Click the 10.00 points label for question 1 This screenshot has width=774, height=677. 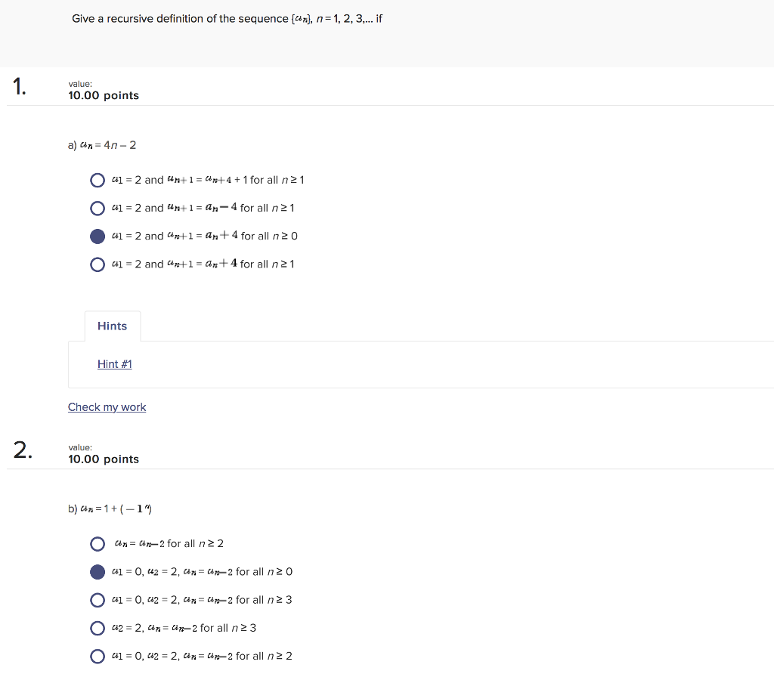[104, 95]
